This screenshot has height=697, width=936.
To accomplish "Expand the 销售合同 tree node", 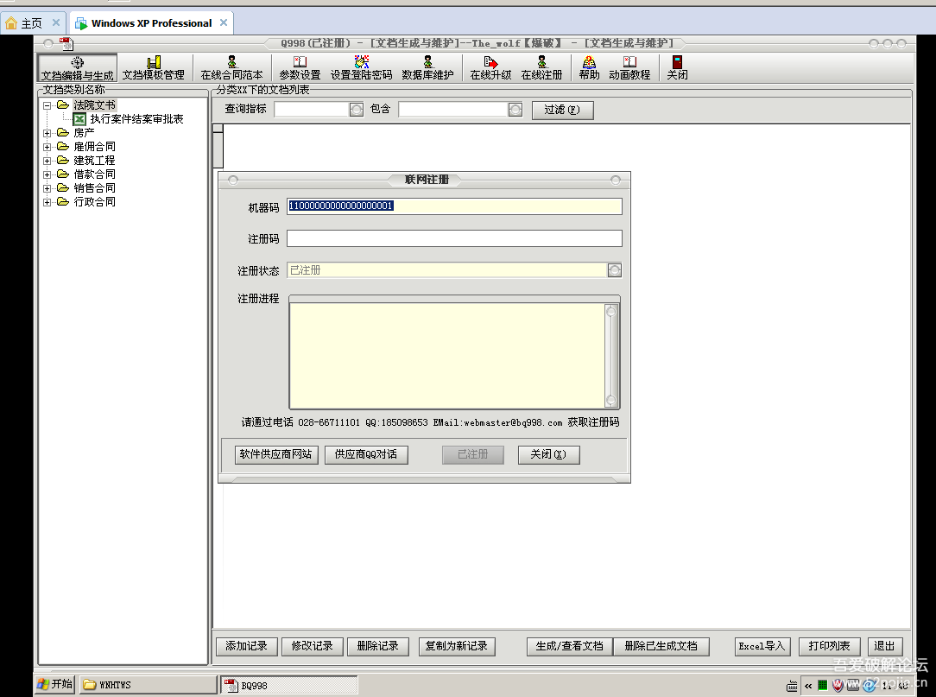I will [x=47, y=188].
